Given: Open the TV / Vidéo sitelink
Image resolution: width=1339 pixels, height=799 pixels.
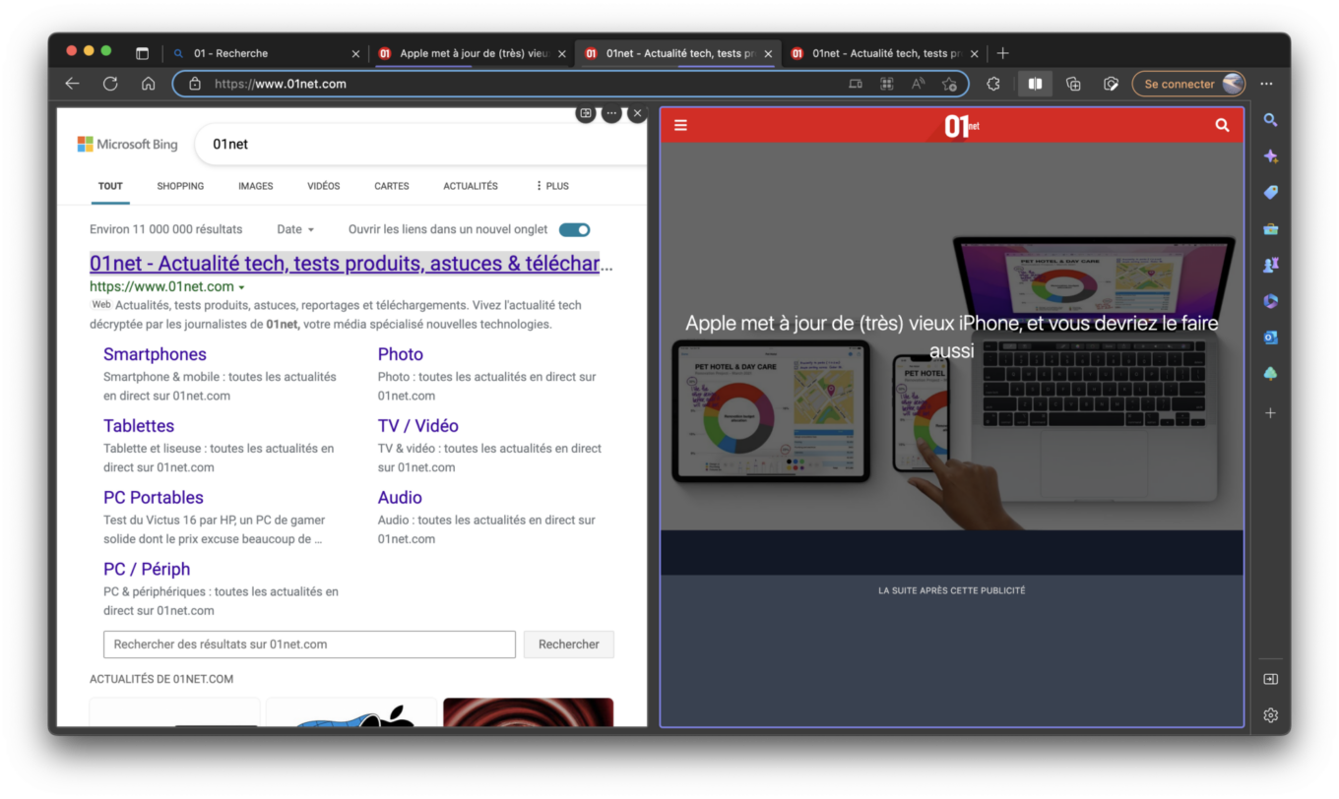Looking at the screenshot, I should 418,426.
